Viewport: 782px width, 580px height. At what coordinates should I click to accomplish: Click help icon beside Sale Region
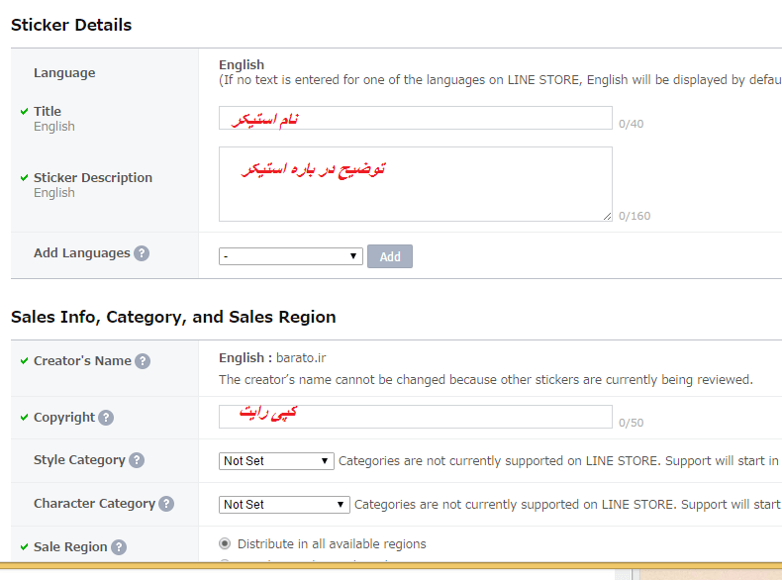click(x=119, y=547)
